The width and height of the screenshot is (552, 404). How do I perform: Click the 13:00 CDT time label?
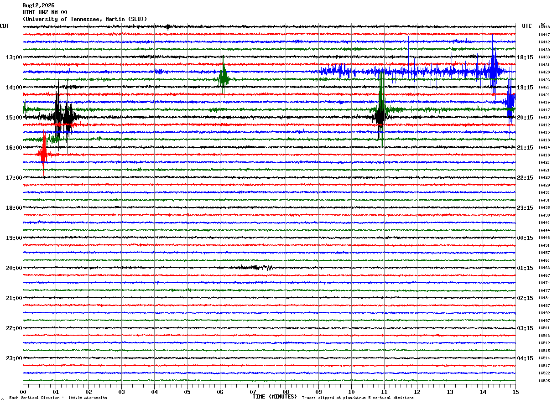coord(14,57)
